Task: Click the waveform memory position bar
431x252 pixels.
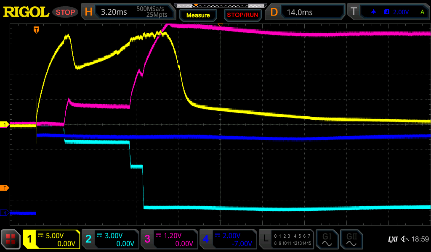Action: (220, 5)
